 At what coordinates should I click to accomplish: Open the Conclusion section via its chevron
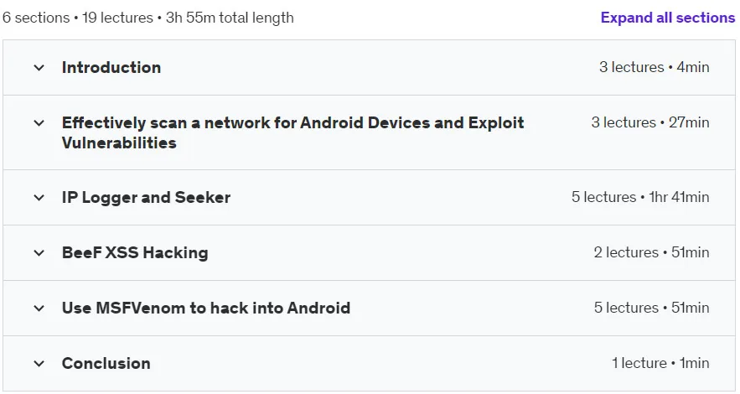[39, 364]
